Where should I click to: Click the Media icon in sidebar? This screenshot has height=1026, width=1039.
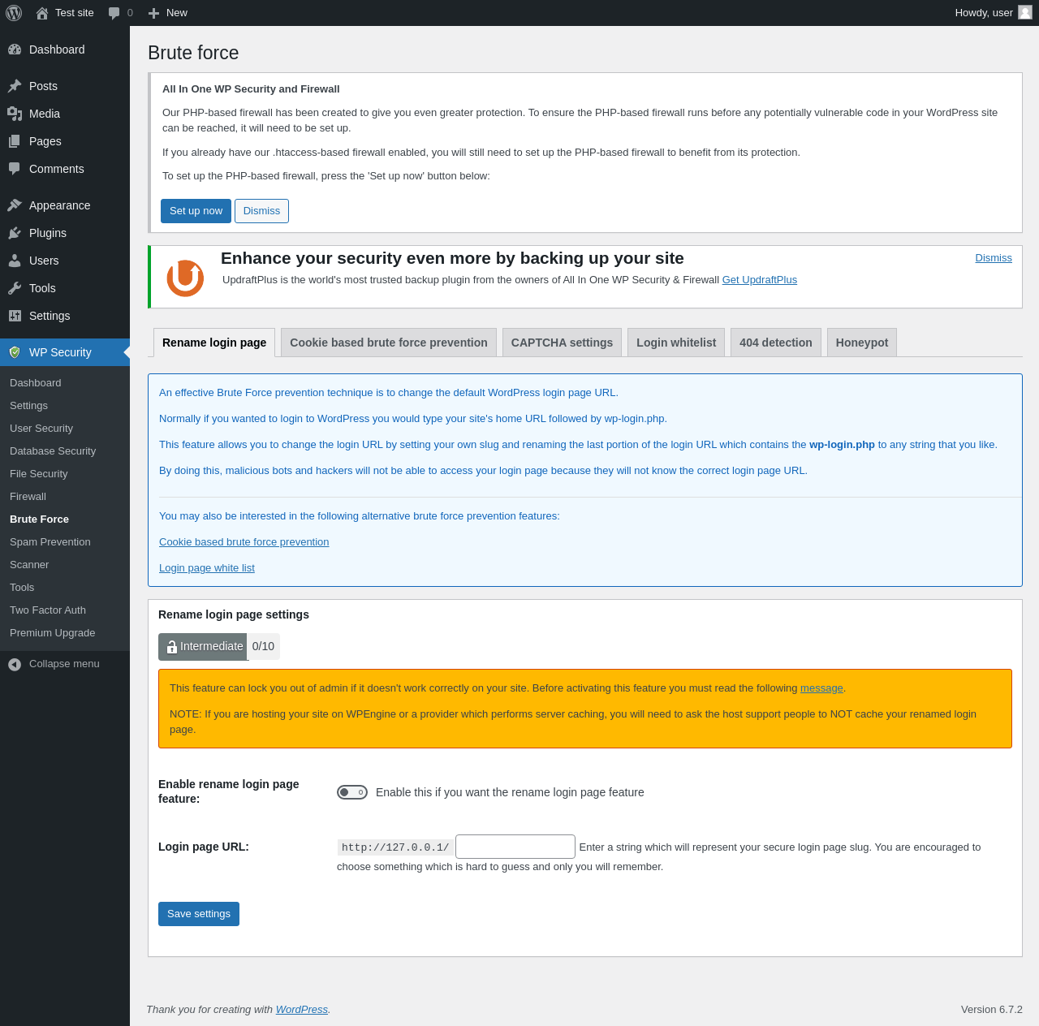click(15, 114)
